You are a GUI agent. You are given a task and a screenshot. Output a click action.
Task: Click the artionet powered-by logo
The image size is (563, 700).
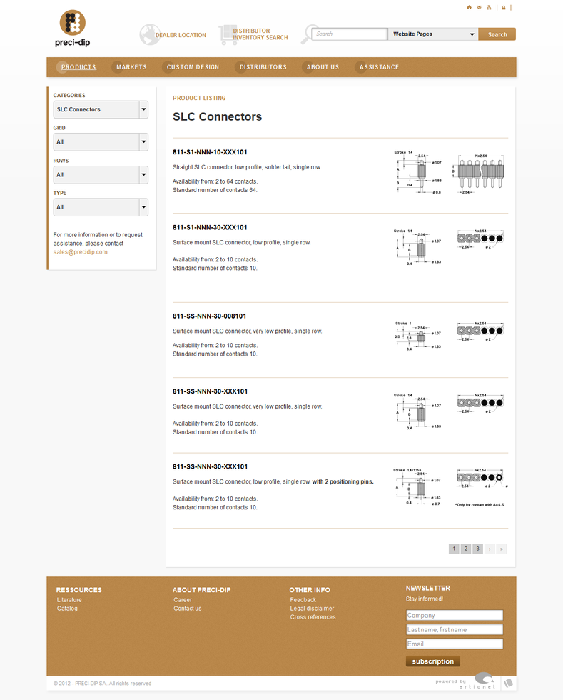(466, 682)
